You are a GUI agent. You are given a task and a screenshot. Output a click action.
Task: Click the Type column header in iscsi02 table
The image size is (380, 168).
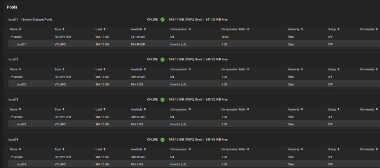58,69
